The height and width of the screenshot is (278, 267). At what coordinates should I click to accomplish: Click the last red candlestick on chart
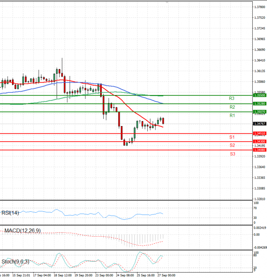(163, 121)
